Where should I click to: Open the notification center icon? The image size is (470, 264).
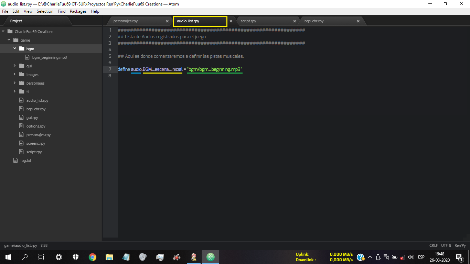click(459, 257)
